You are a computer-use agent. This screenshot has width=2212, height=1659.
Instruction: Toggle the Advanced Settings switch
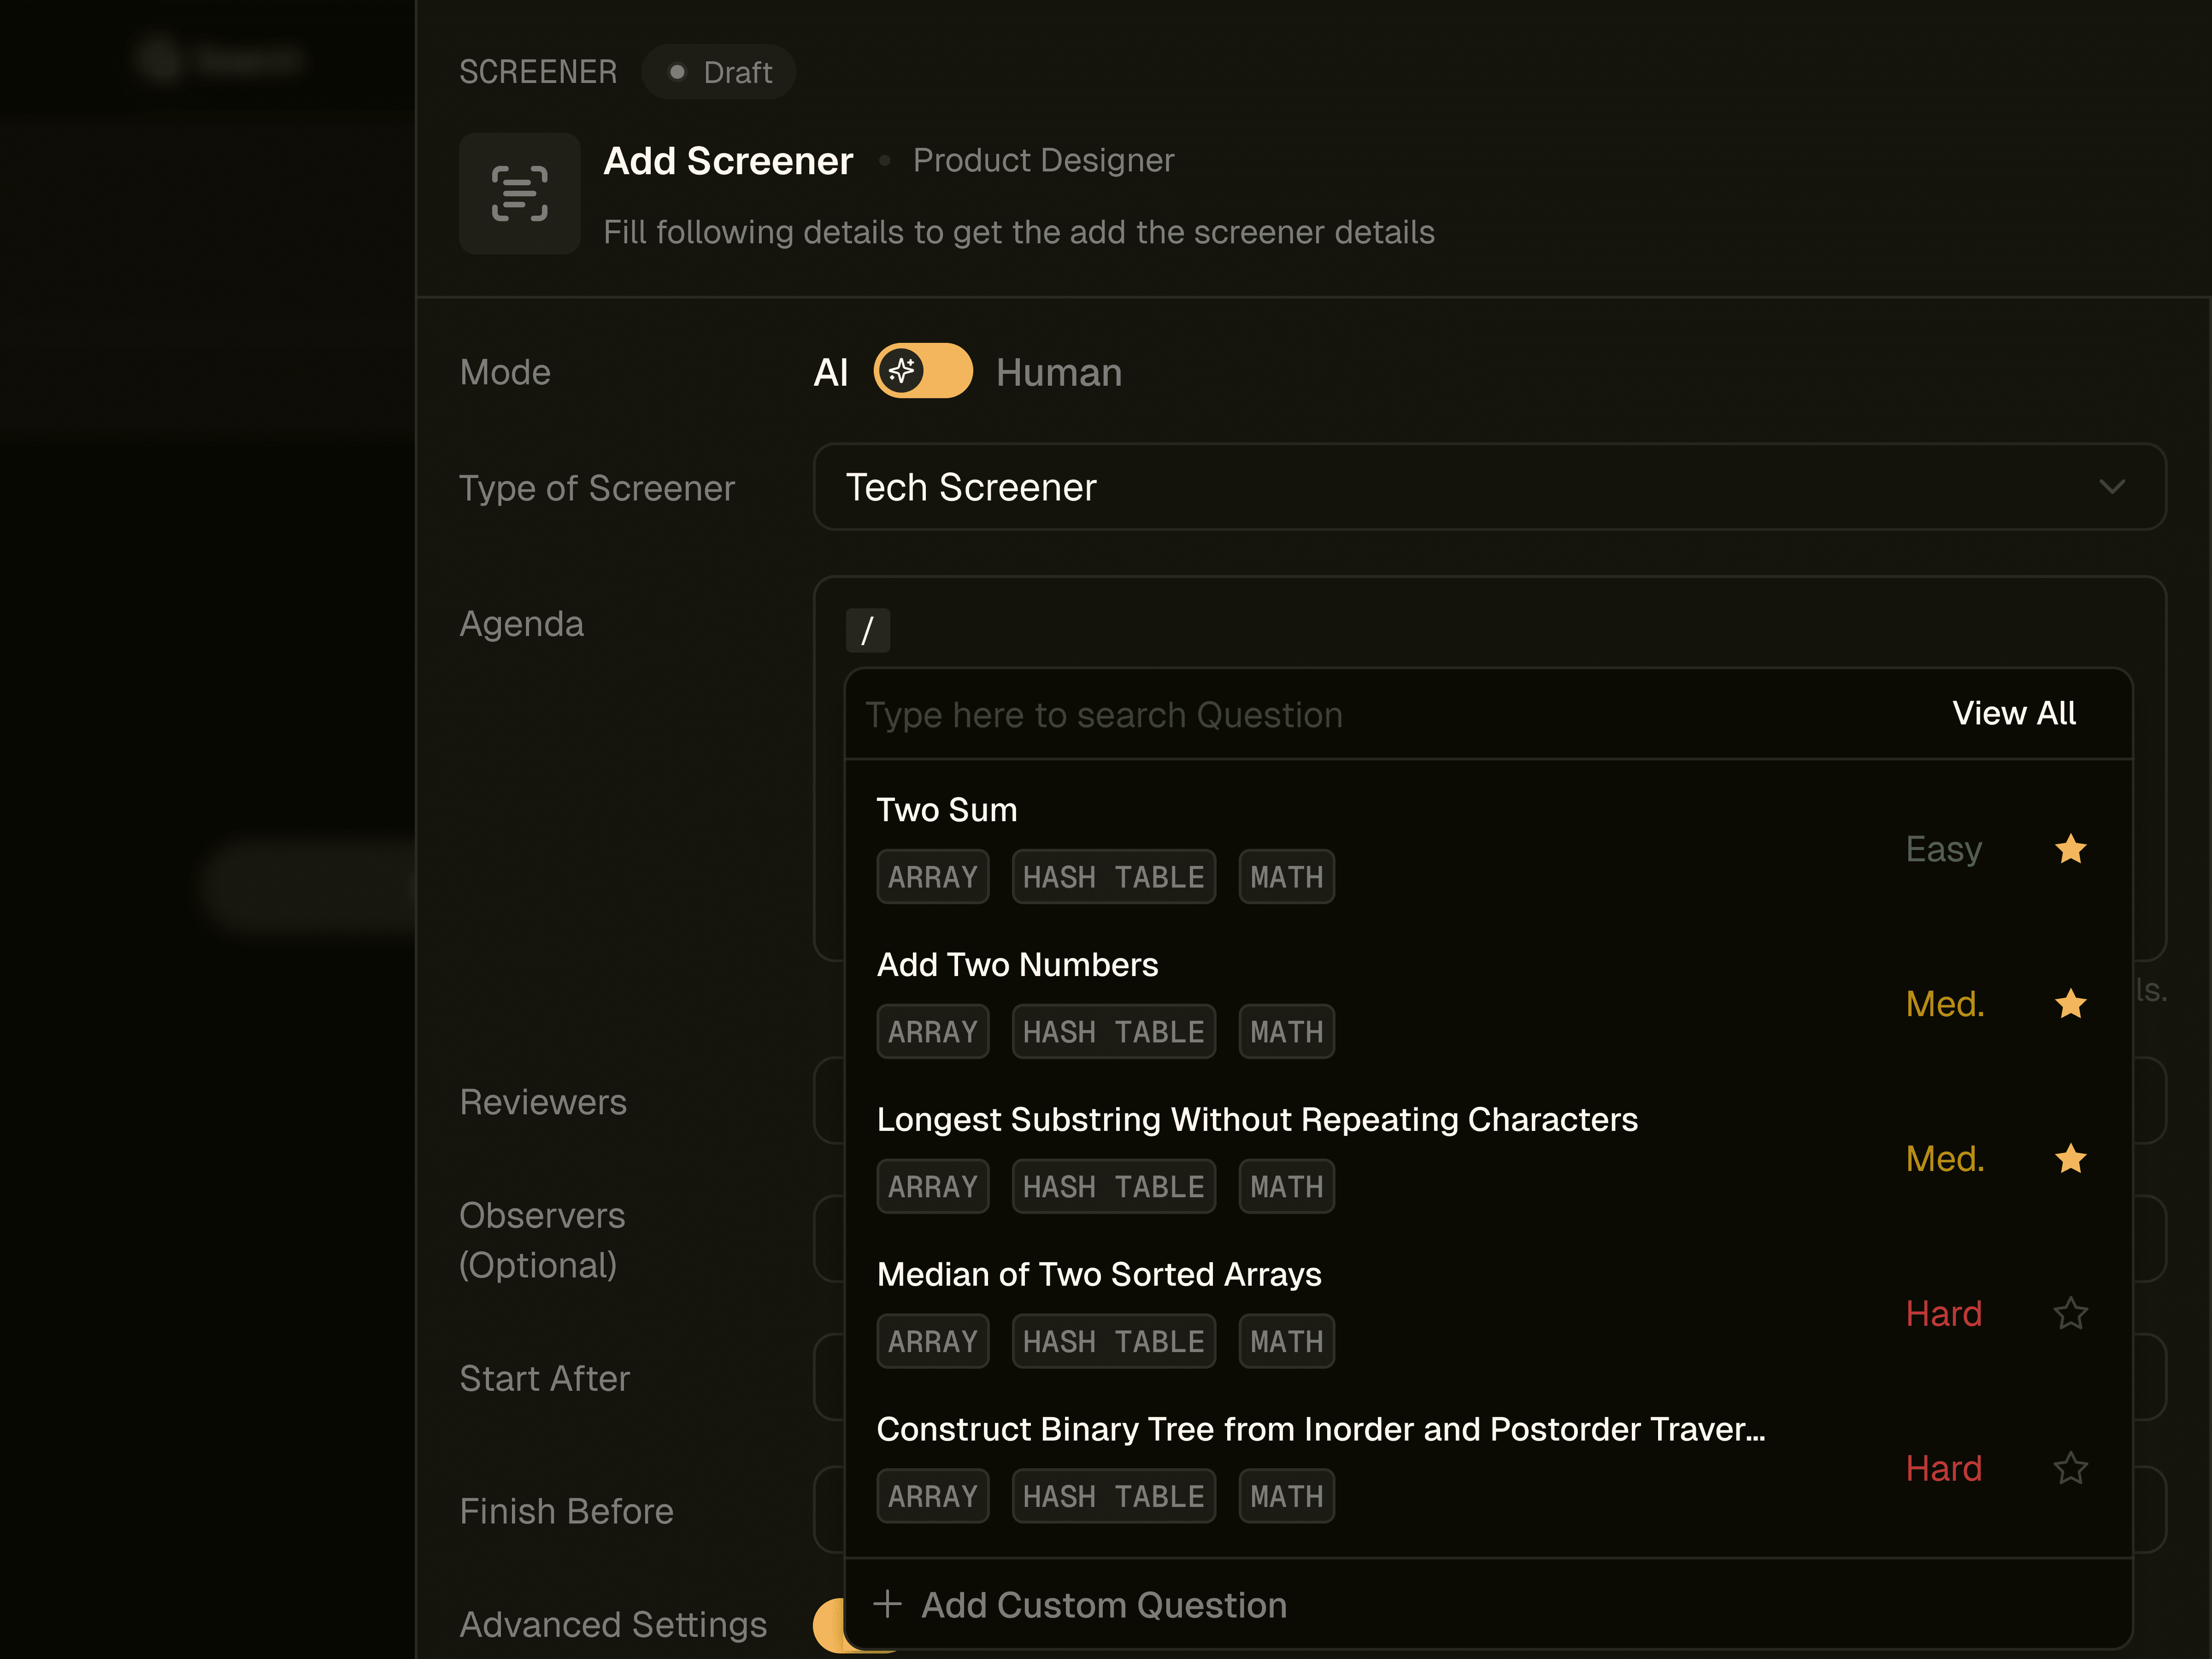[x=829, y=1625]
